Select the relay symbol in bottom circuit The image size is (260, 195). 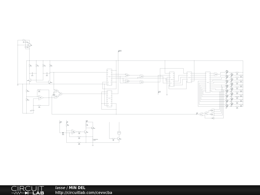click(119, 133)
